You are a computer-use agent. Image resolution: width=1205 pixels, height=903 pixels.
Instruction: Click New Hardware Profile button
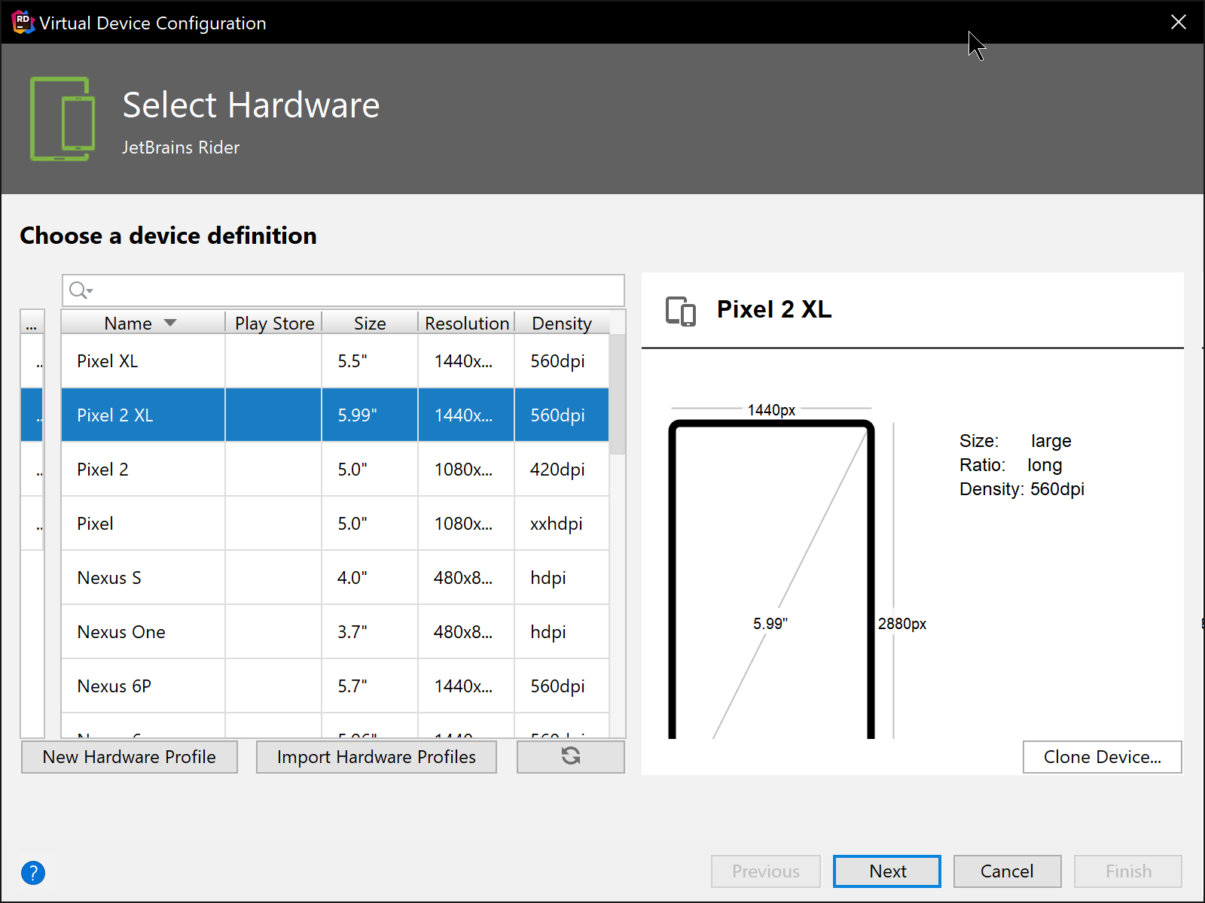tap(130, 757)
